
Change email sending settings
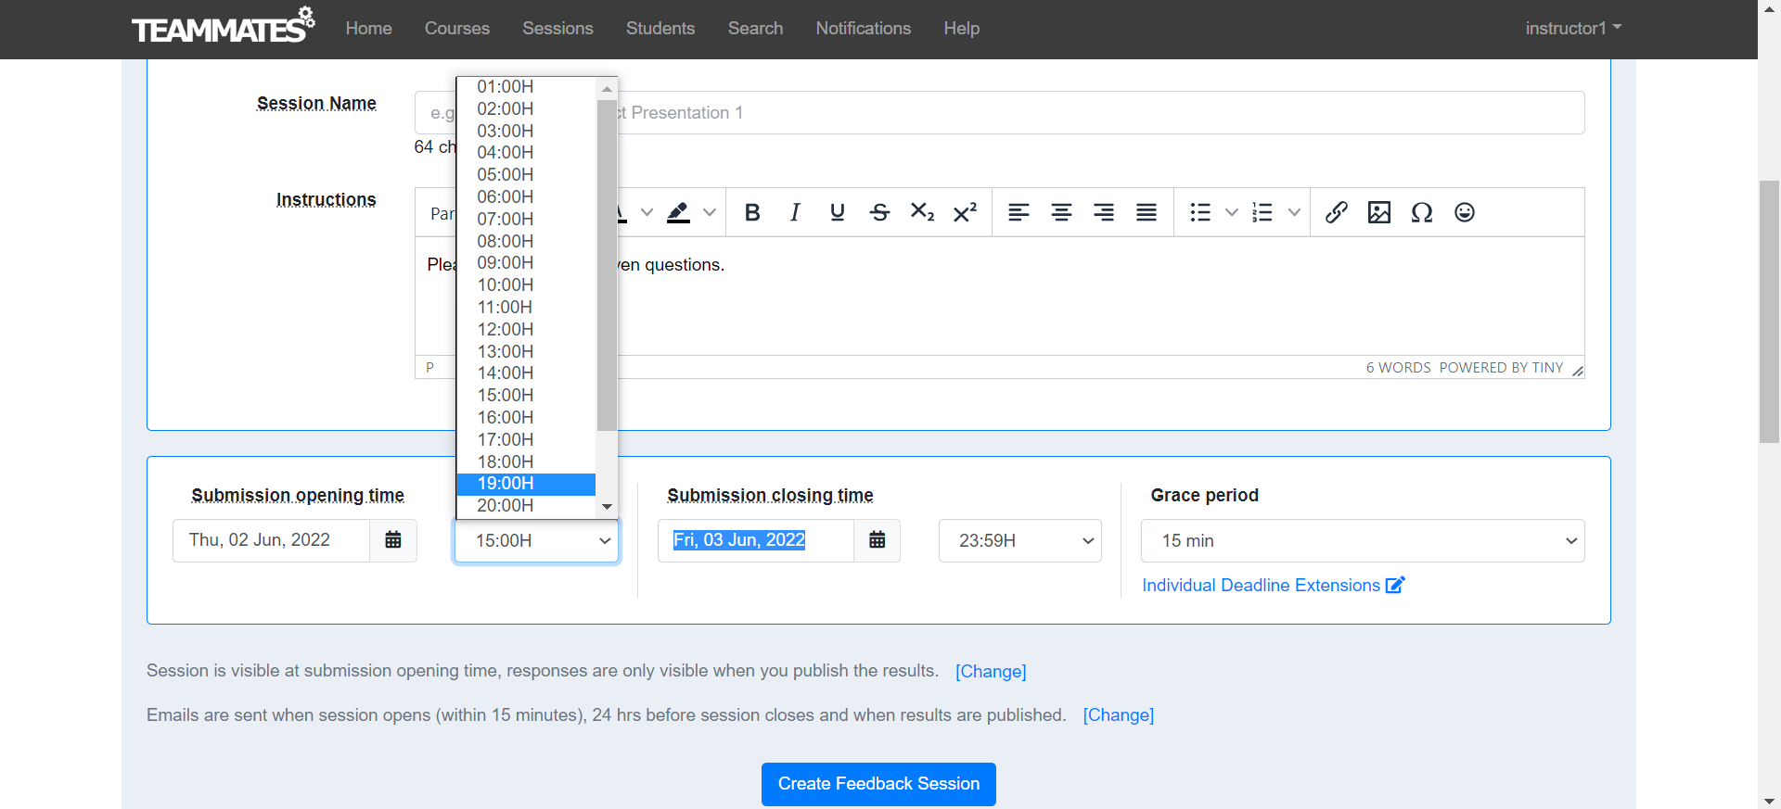pyautogui.click(x=1119, y=715)
